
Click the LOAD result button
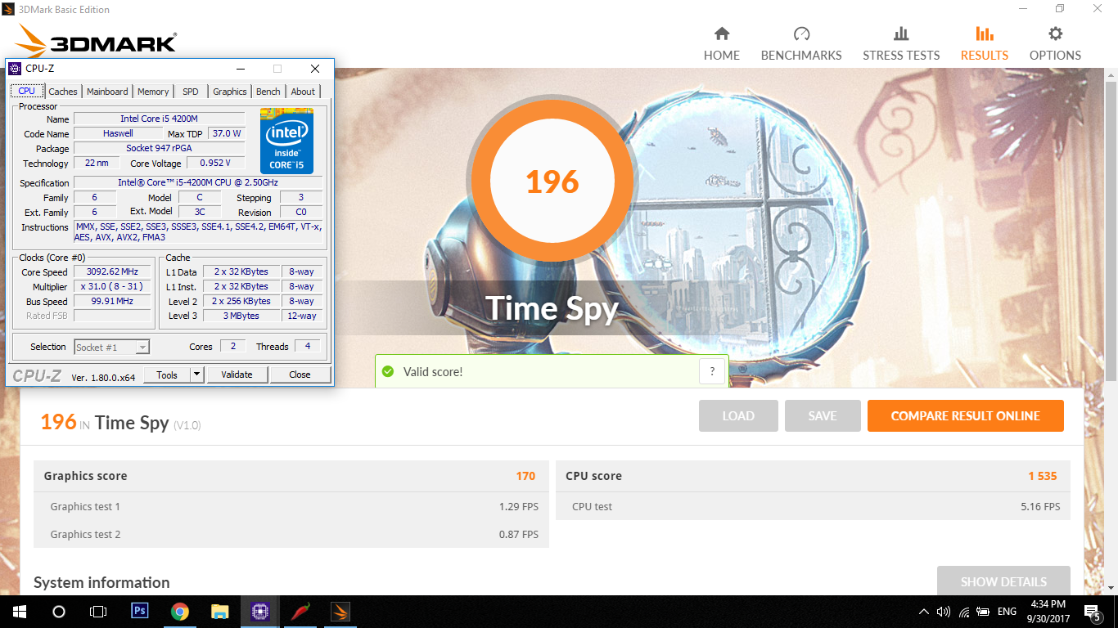click(x=738, y=415)
